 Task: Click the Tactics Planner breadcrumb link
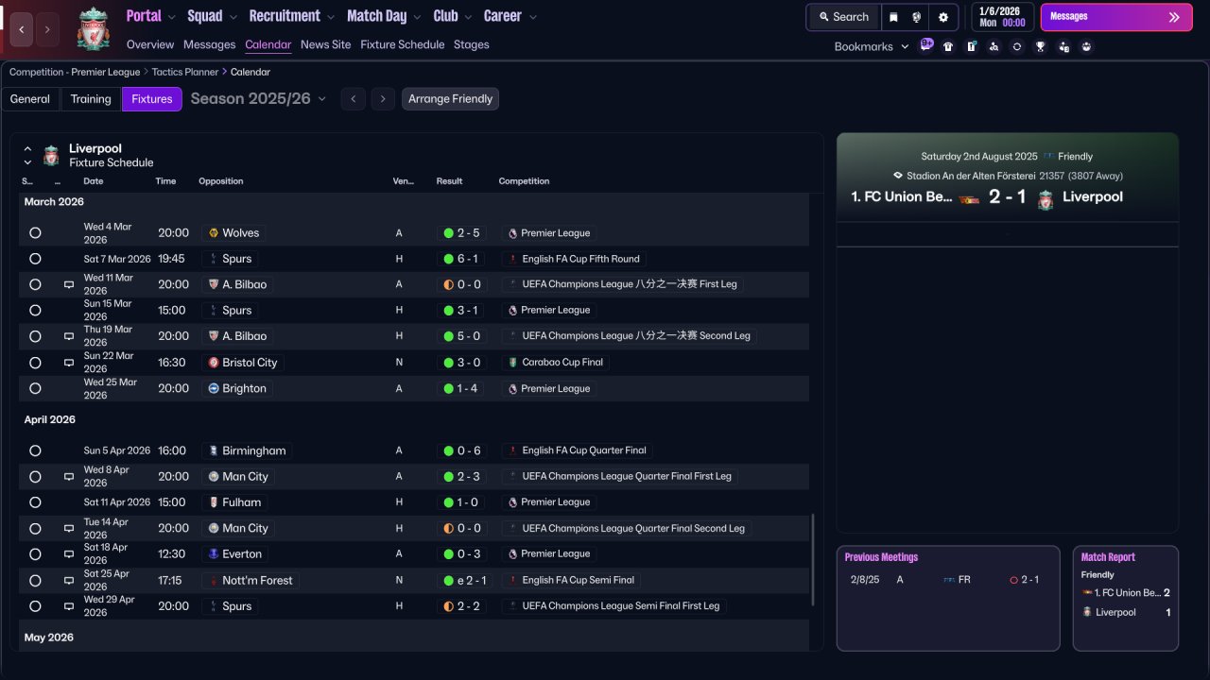[185, 72]
